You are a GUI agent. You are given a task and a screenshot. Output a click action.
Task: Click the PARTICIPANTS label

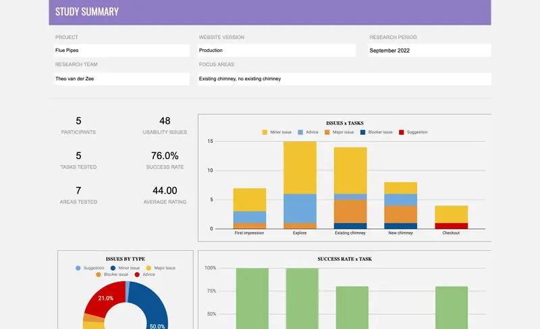[78, 132]
